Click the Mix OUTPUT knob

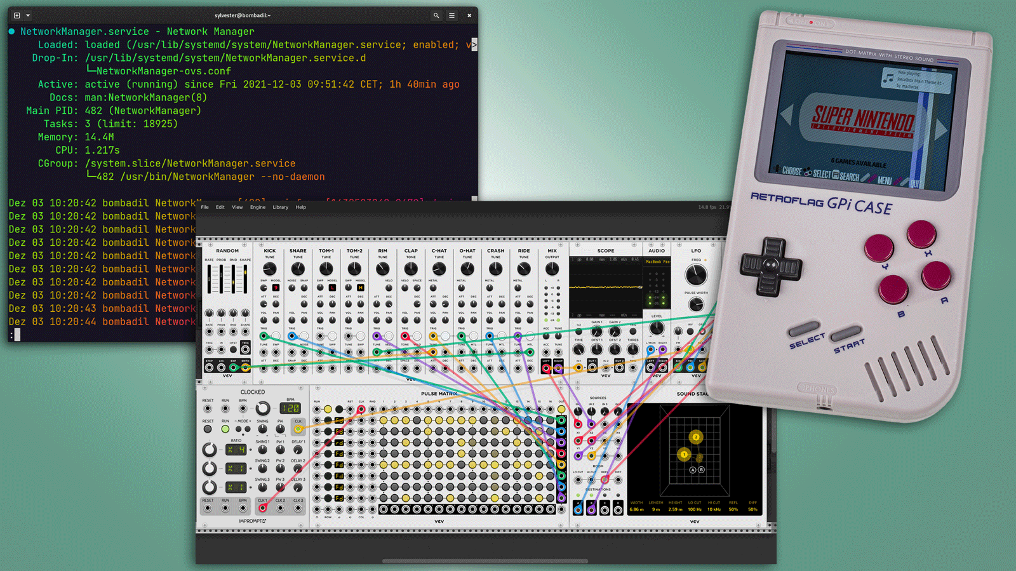tap(552, 269)
